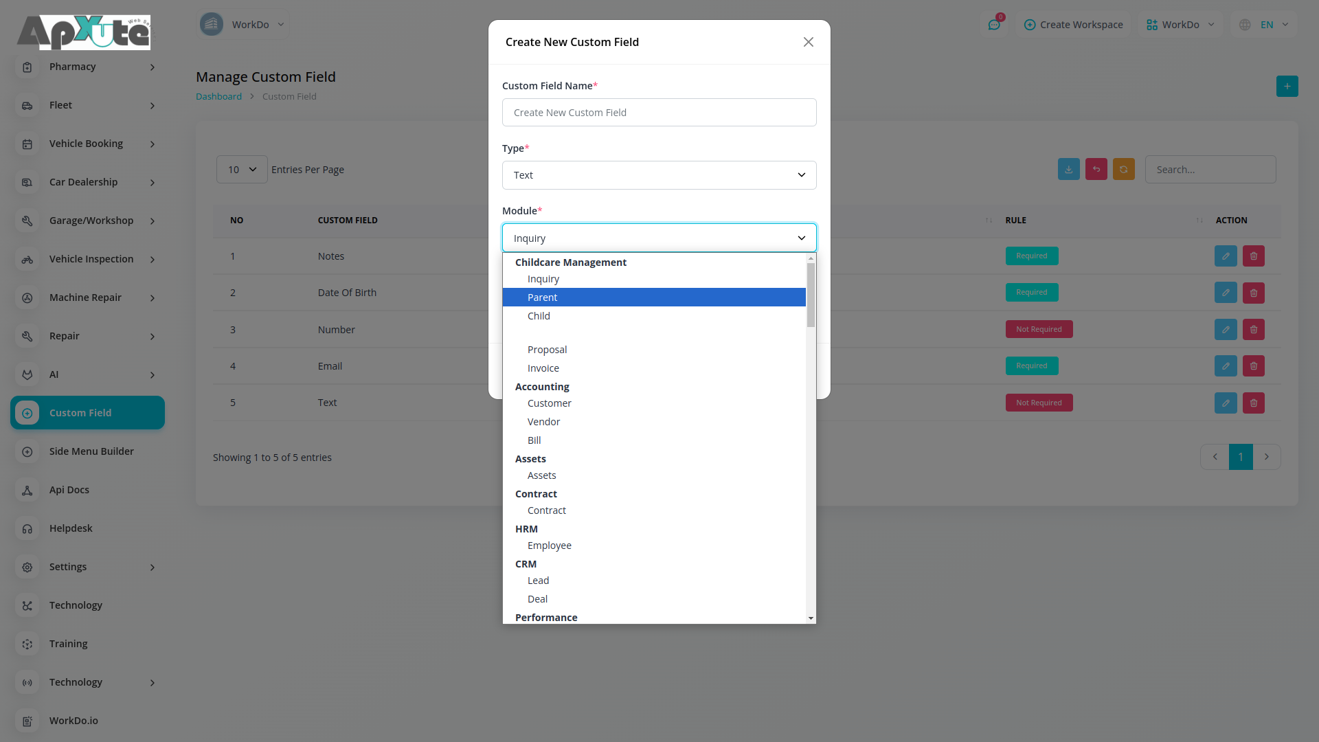
Task: Click the Dashboard breadcrumb link
Action: [218, 97]
